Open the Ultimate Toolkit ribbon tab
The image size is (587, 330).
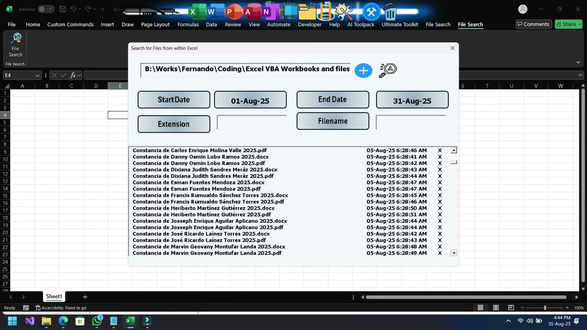tap(400, 24)
